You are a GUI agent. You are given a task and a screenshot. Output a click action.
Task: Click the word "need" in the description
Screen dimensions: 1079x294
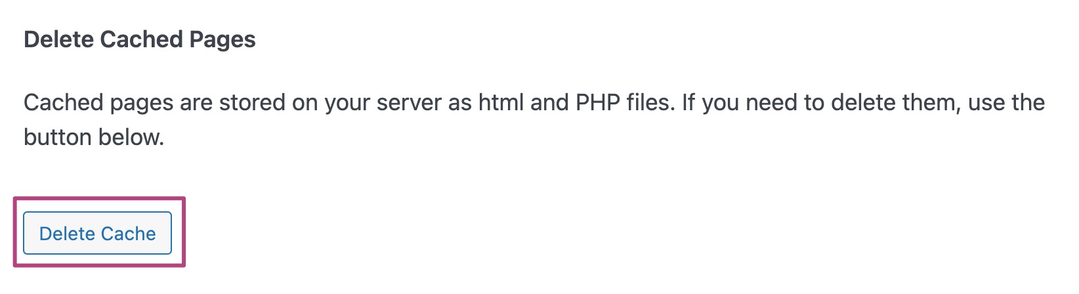click(772, 103)
